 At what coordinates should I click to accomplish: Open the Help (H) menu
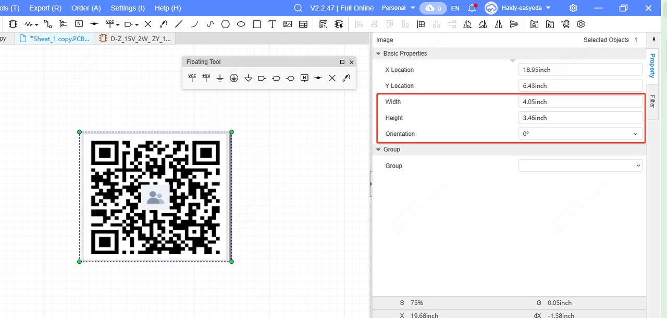(x=168, y=8)
